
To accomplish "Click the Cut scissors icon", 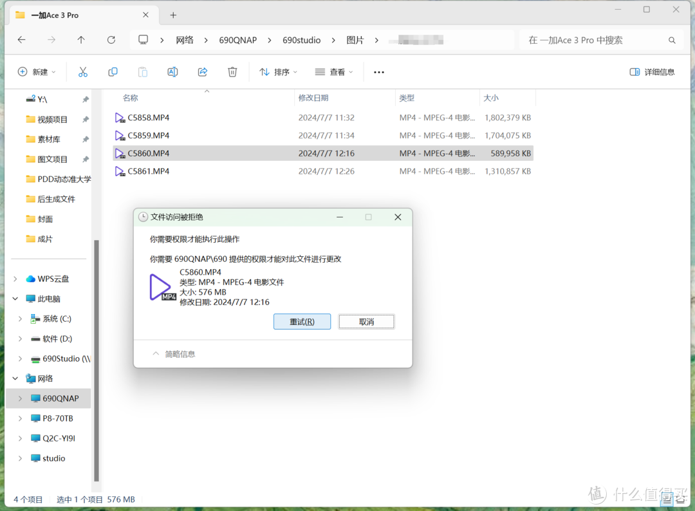I will coord(82,72).
